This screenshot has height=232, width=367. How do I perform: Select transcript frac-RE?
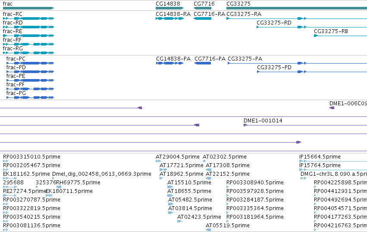(x=28, y=36)
